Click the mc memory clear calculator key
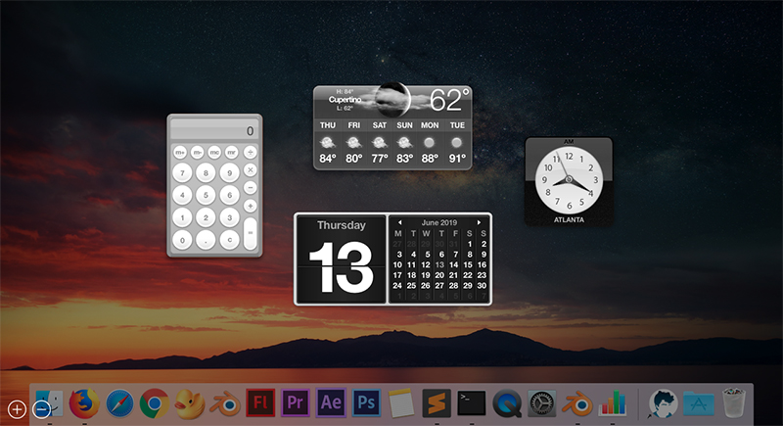Image resolution: width=783 pixels, height=426 pixels. (x=213, y=153)
